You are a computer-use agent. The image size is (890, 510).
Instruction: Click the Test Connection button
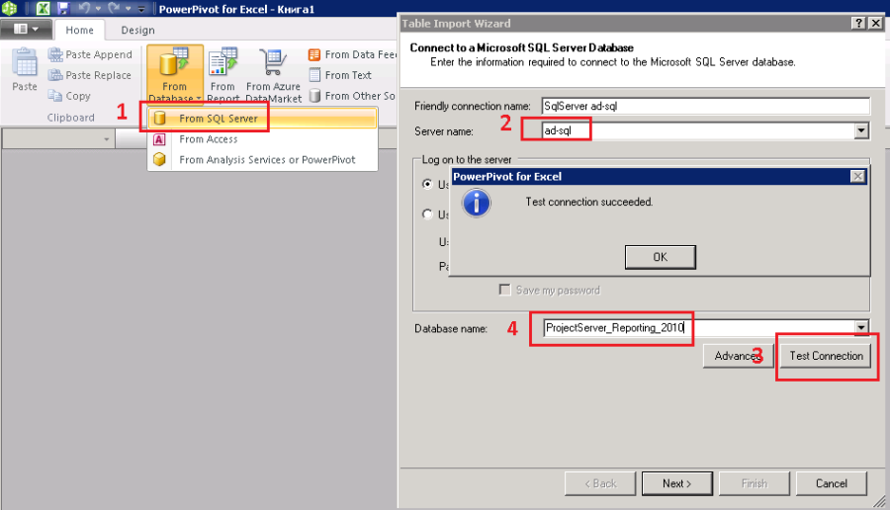(826, 356)
